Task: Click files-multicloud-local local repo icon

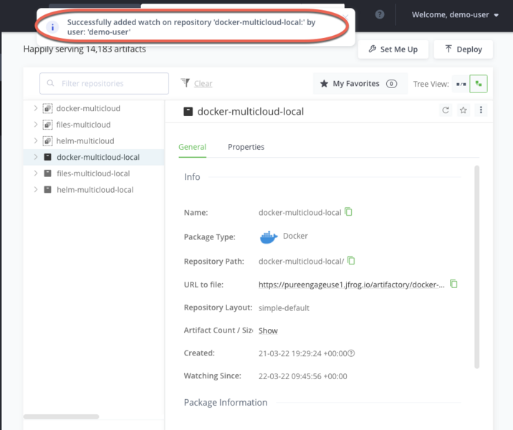Action: [x=48, y=173]
